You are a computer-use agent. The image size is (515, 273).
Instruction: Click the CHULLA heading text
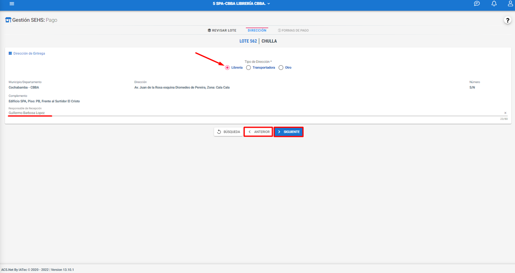click(x=269, y=41)
